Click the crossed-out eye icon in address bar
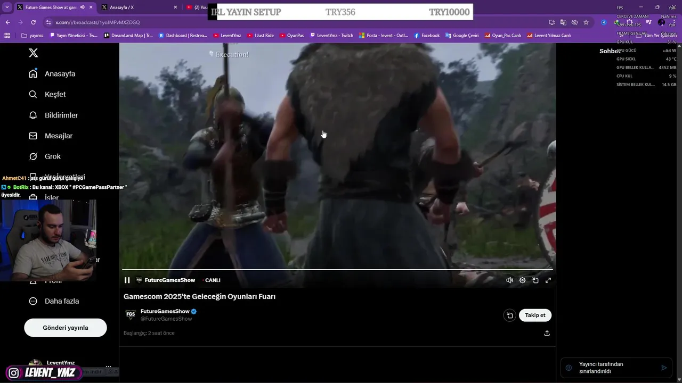The height and width of the screenshot is (383, 682). tap(574, 22)
